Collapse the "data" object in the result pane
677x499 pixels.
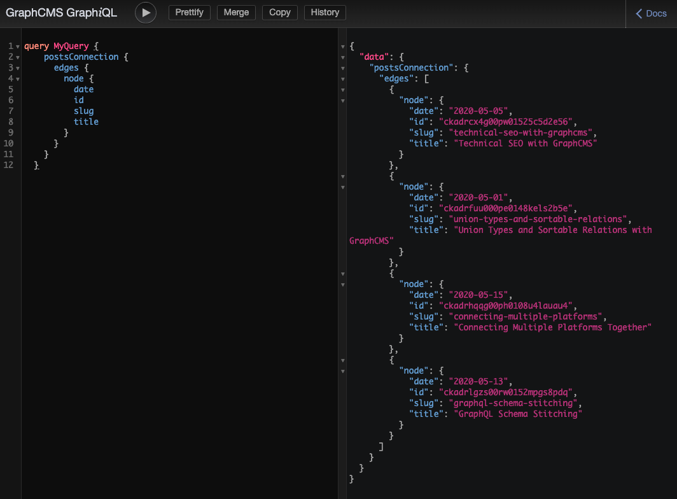point(343,57)
